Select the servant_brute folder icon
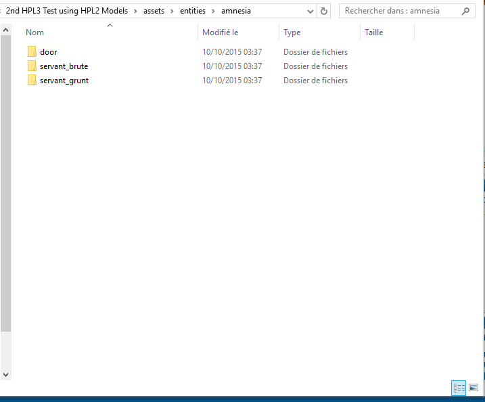 tap(32, 66)
